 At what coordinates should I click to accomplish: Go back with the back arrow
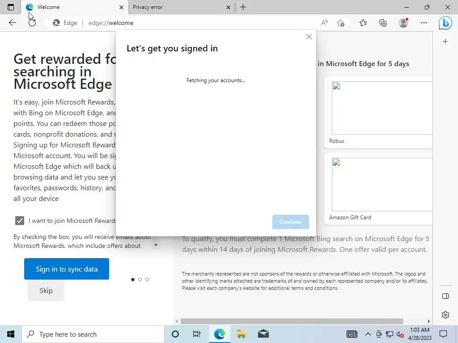coord(12,23)
